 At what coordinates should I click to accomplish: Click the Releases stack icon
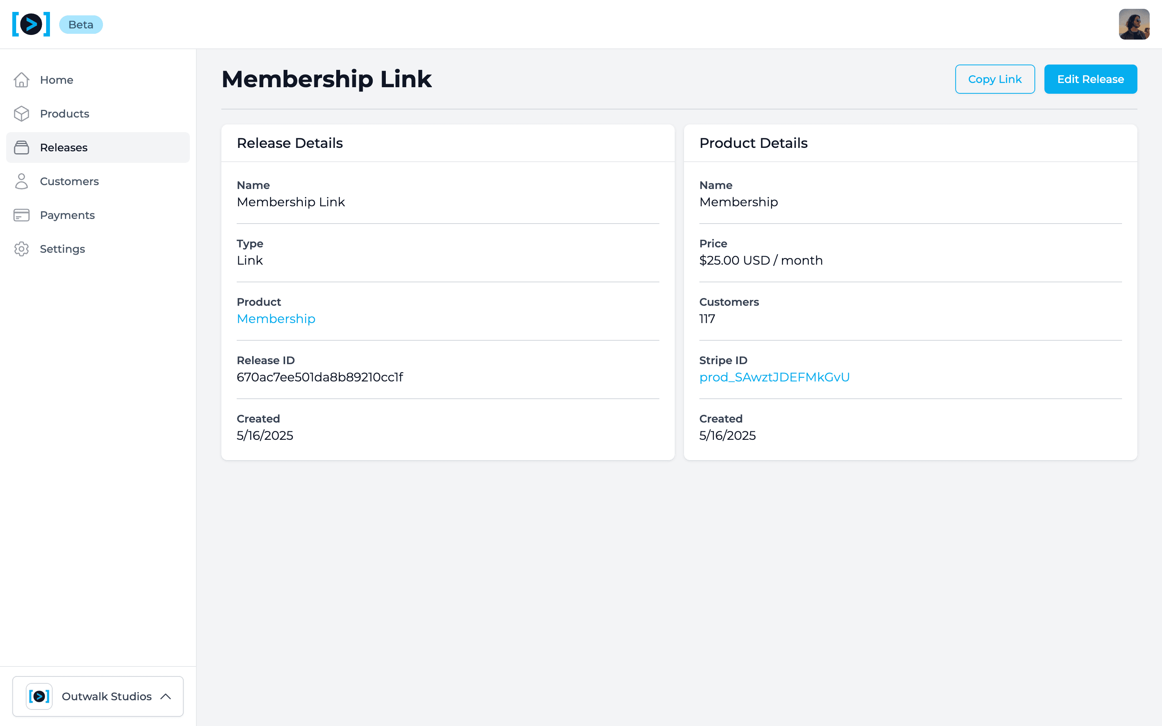pos(22,148)
